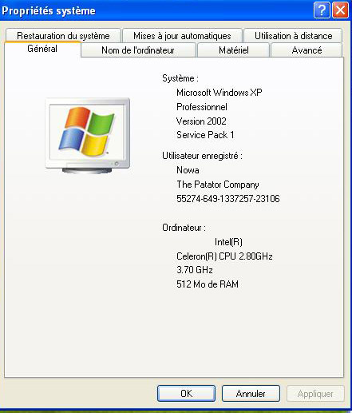Image resolution: width=352 pixels, height=413 pixels.
Task: Switch to the Matériel tab
Action: [x=234, y=50]
